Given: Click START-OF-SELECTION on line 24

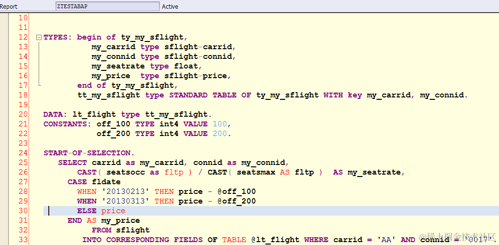Looking at the screenshot, I should 86,153.
